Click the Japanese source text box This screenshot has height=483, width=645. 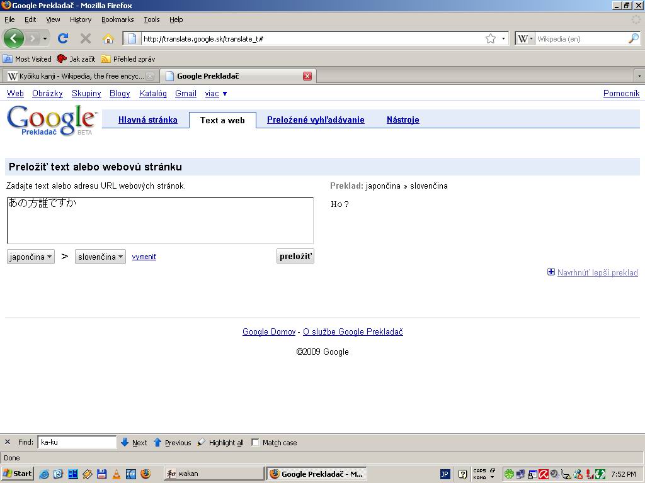(161, 221)
